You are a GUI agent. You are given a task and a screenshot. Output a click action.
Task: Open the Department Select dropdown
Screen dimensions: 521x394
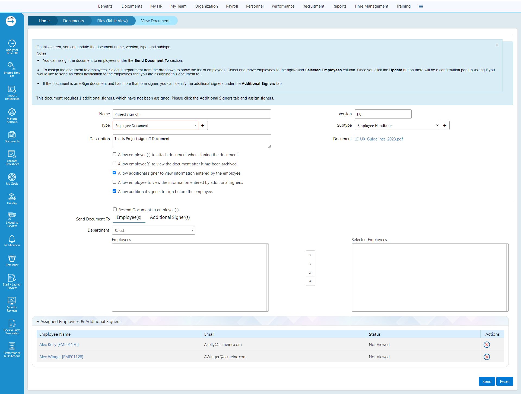coord(154,230)
